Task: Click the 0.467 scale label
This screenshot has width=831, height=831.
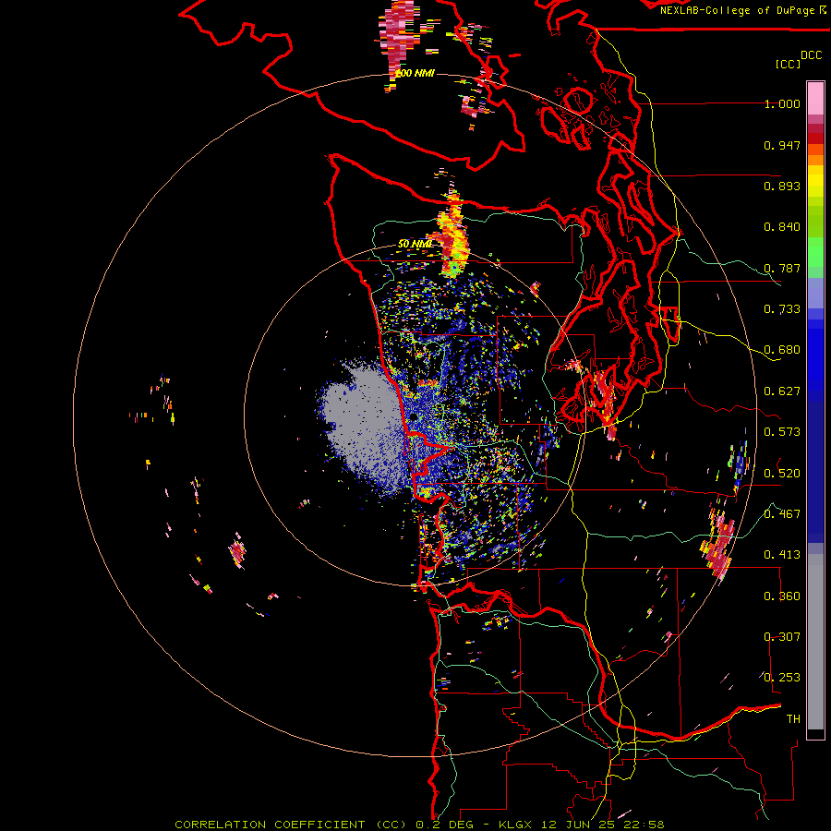Action: pos(782,514)
